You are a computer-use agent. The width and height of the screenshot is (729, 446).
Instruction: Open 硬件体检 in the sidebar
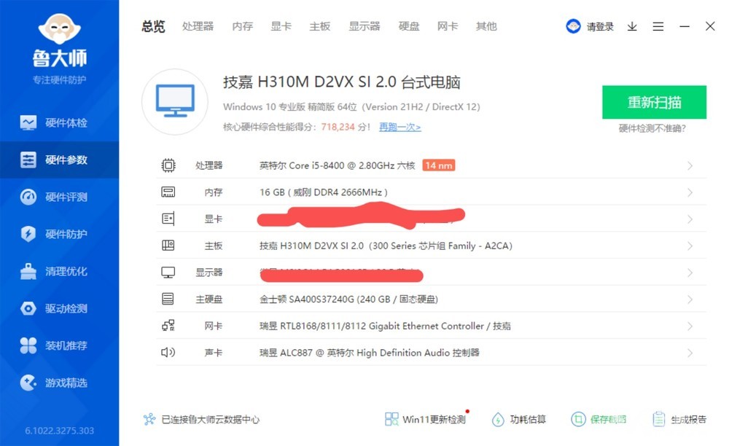click(58, 122)
